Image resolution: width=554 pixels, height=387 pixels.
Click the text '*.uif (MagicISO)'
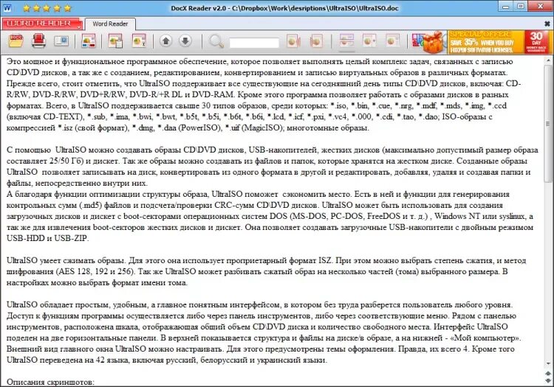(x=254, y=128)
